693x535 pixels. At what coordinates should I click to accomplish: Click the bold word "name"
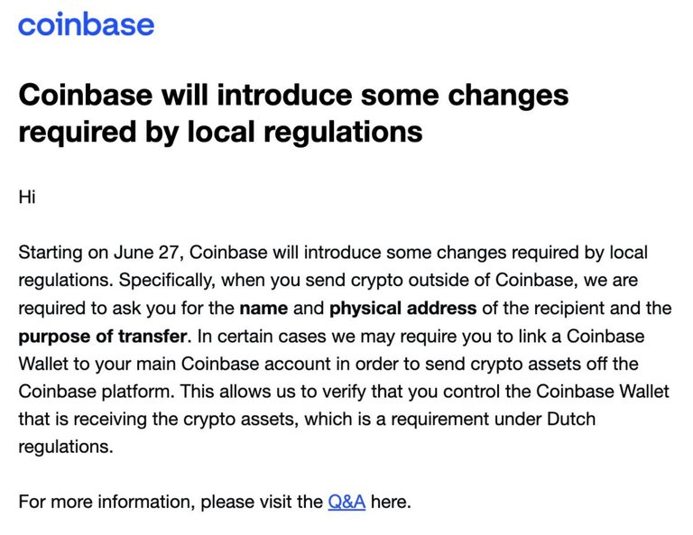click(x=263, y=309)
